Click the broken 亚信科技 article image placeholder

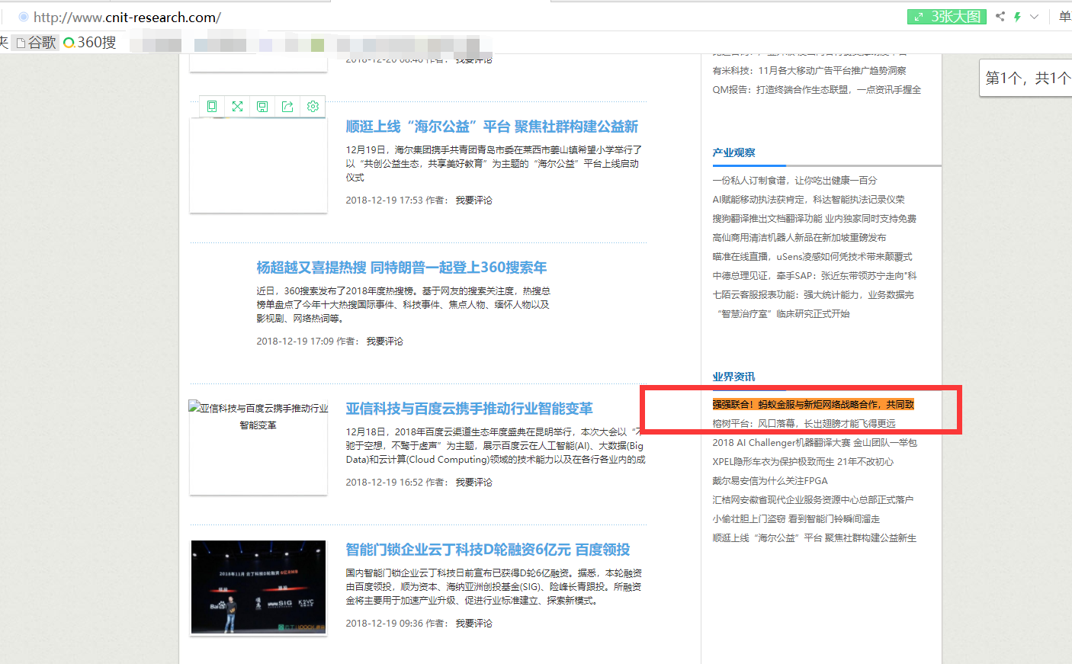(258, 447)
